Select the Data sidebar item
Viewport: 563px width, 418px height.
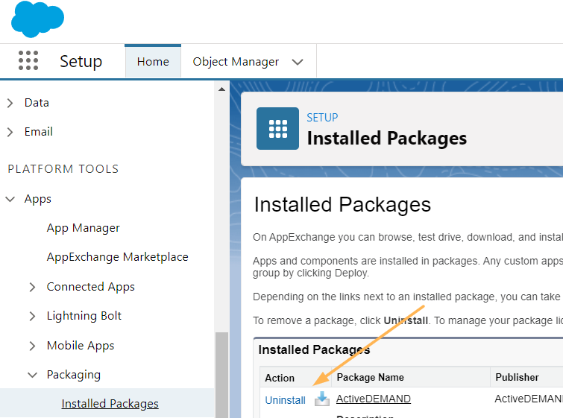pos(37,103)
